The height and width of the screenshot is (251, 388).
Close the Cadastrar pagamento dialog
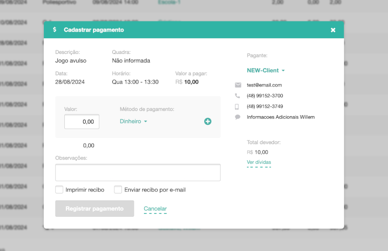pos(333,30)
